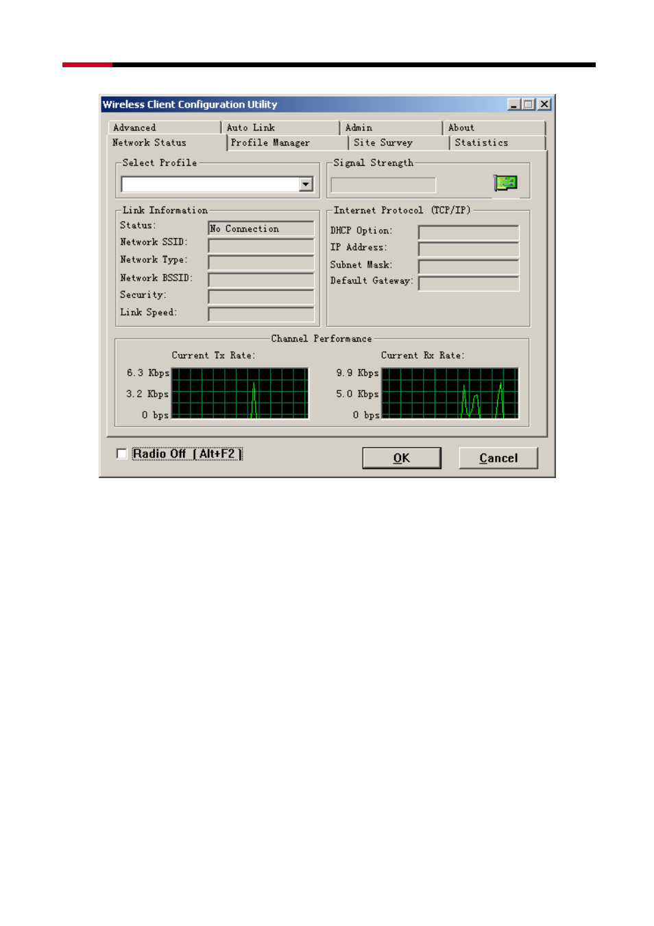Click the Default Gateway field
The image size is (654, 926).
coord(469,283)
